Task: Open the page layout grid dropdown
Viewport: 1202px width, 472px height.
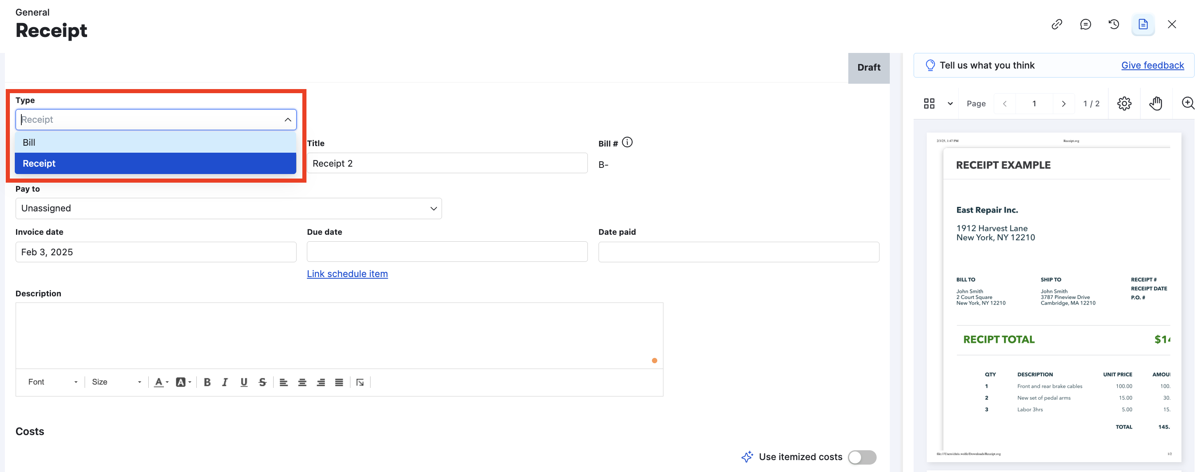Action: [938, 103]
